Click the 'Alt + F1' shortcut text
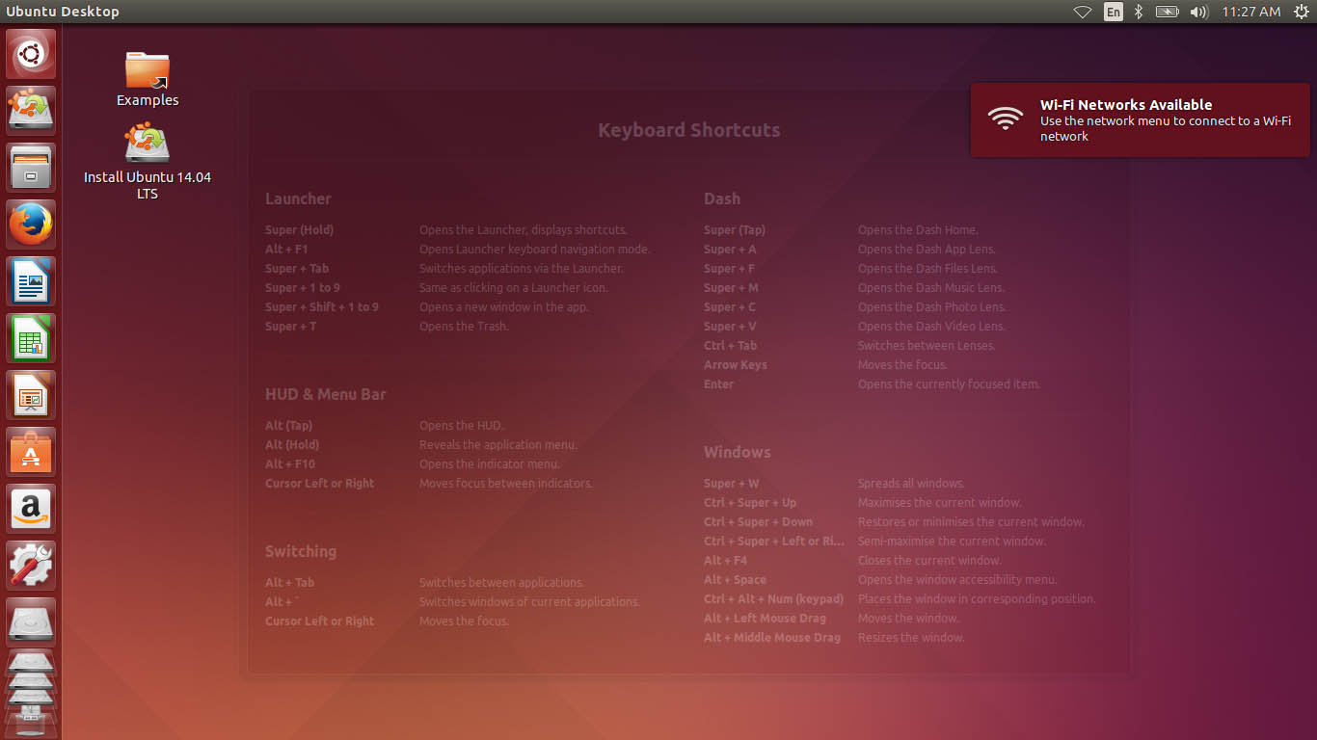Image resolution: width=1317 pixels, height=740 pixels. [286, 250]
